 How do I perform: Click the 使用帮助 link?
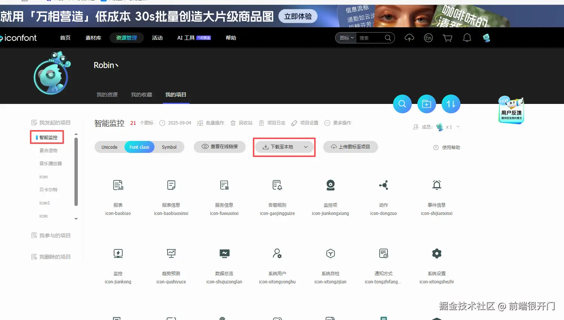coord(447,147)
